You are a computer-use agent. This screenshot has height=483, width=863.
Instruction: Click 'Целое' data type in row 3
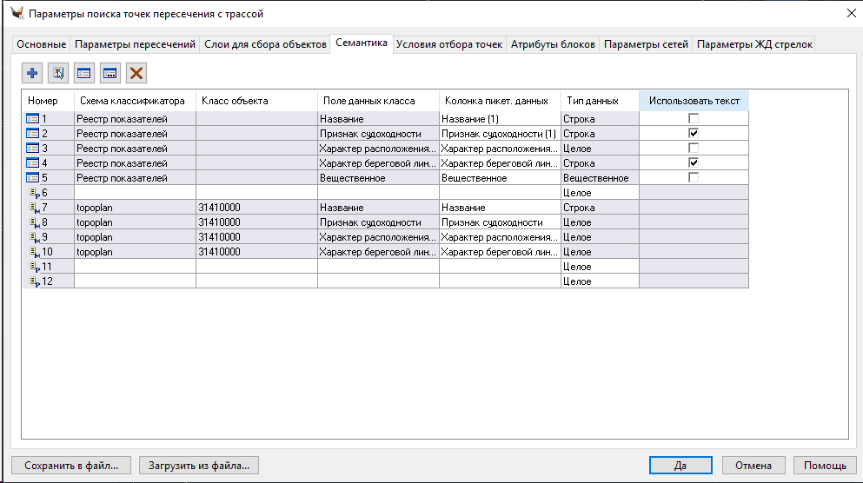[x=600, y=148]
